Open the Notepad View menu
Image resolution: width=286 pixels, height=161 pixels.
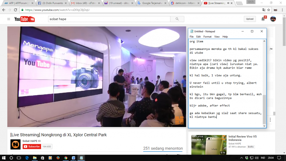point(217,37)
